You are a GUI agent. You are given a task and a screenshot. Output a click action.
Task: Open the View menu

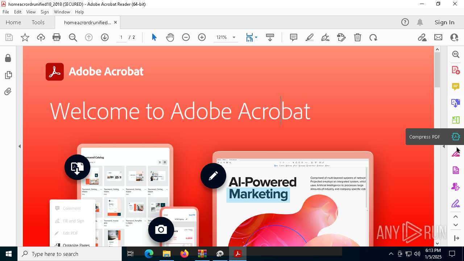click(31, 12)
